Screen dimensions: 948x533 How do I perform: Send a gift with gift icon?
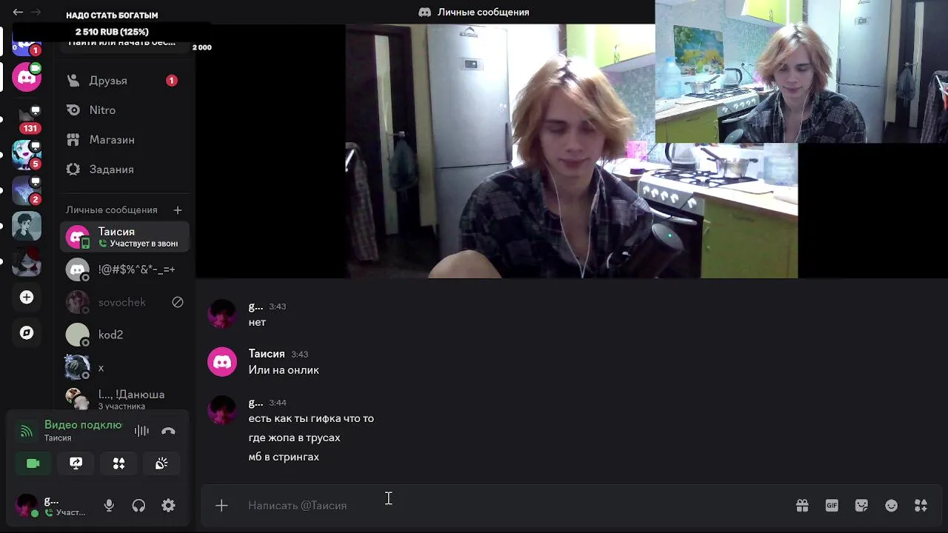[802, 506]
